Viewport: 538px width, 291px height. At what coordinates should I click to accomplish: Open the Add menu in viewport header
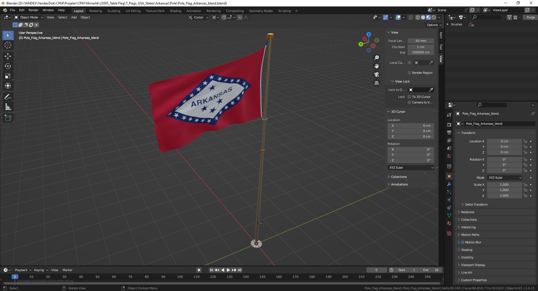(74, 17)
